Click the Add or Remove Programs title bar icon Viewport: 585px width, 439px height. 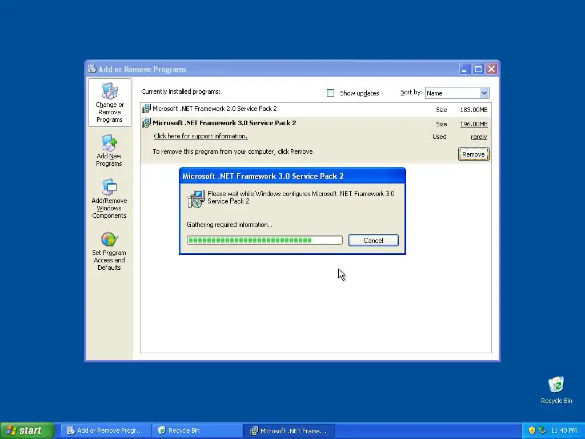click(92, 69)
